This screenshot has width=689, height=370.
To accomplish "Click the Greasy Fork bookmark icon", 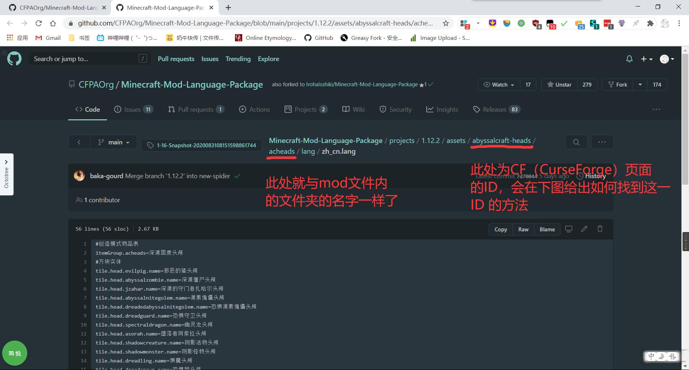I will coord(344,38).
